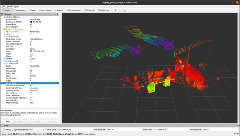Open the Panels menu

click(x=9, y=6)
